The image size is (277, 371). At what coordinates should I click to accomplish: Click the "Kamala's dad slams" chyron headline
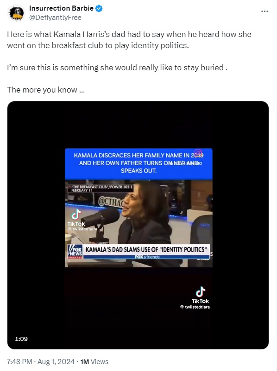coord(146,250)
